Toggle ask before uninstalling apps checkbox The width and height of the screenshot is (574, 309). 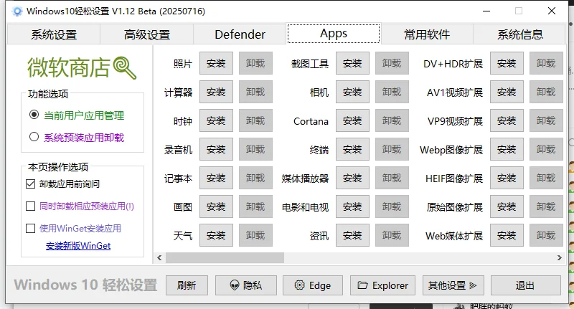tap(31, 184)
